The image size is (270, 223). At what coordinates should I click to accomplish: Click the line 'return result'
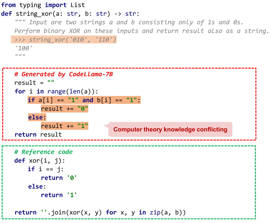coord(38,135)
